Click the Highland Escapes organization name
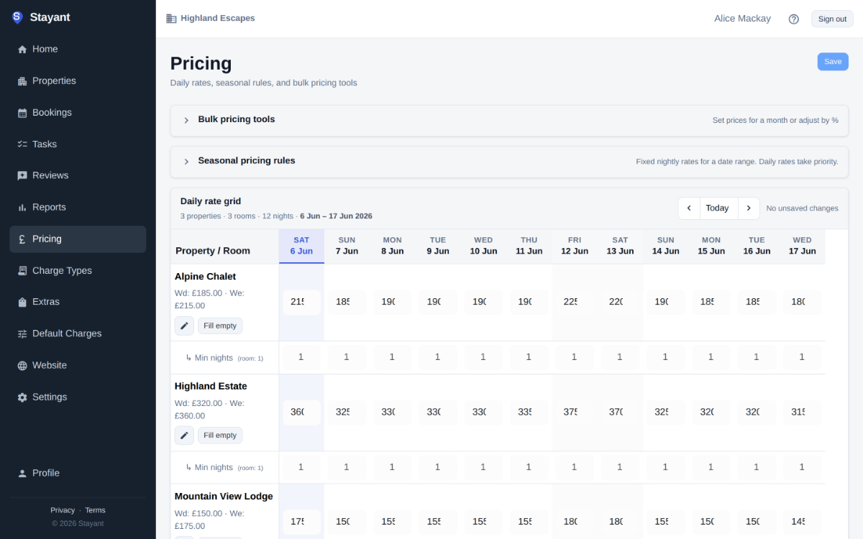This screenshot has width=863, height=539. [218, 19]
